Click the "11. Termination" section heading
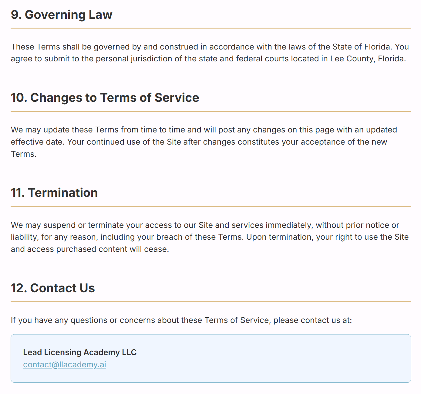 click(54, 193)
